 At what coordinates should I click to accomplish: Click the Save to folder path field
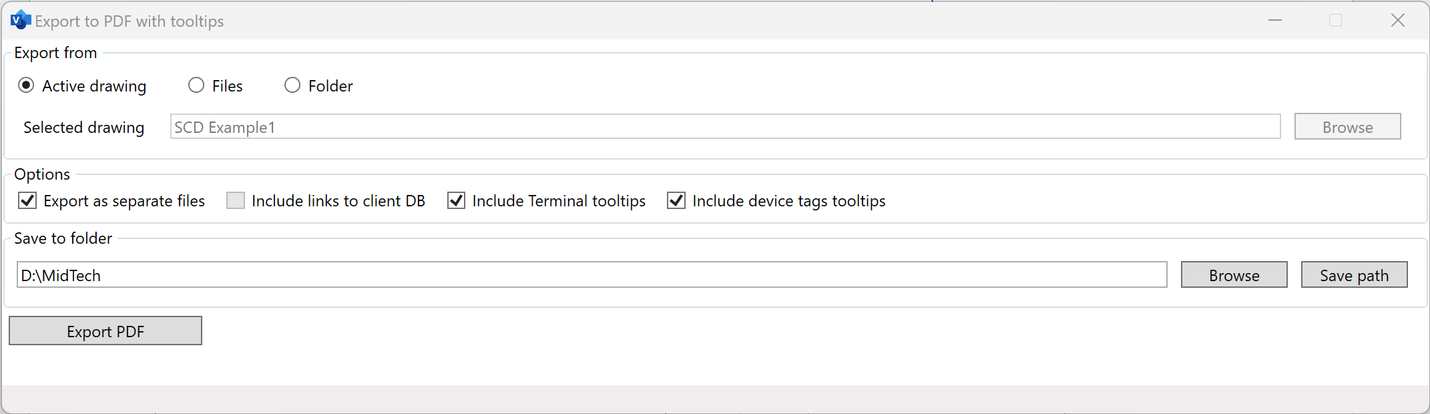tap(591, 275)
